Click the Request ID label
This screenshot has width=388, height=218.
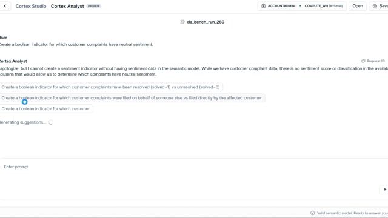click(376, 61)
